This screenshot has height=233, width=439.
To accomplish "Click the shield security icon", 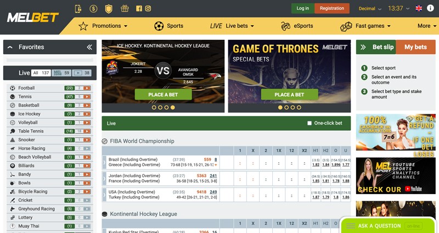I will click(x=109, y=9).
